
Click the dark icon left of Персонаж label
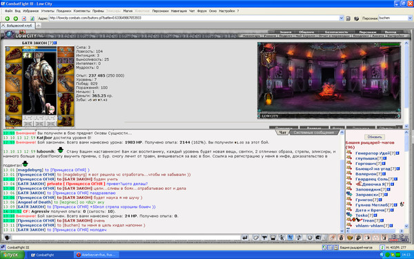[357, 18]
